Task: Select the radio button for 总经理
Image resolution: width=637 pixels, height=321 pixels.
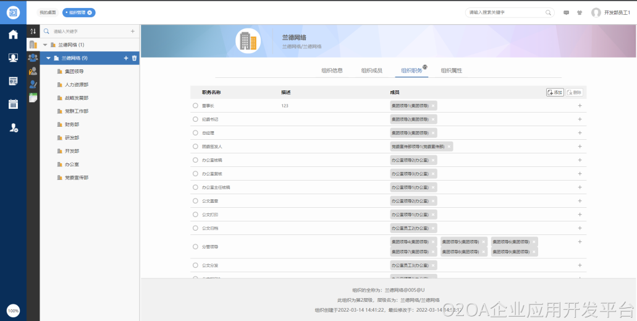Action: pyautogui.click(x=195, y=133)
